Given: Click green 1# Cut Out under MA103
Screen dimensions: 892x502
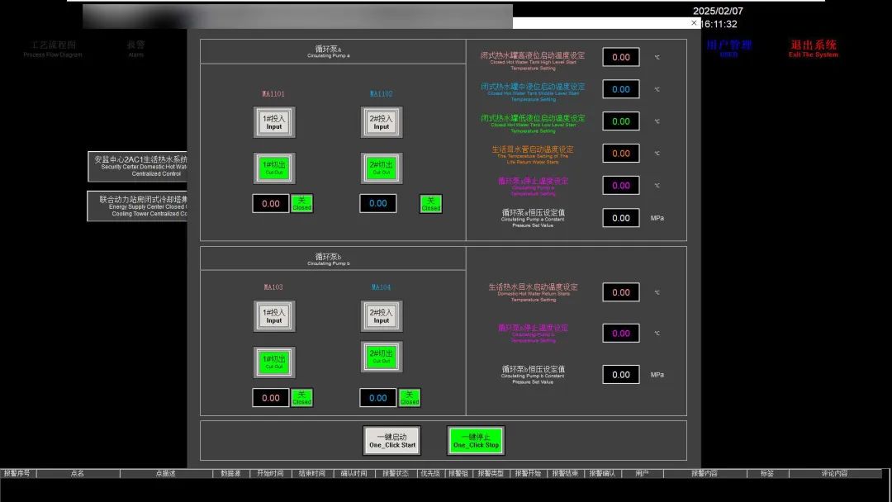Looking at the screenshot, I should [274, 362].
